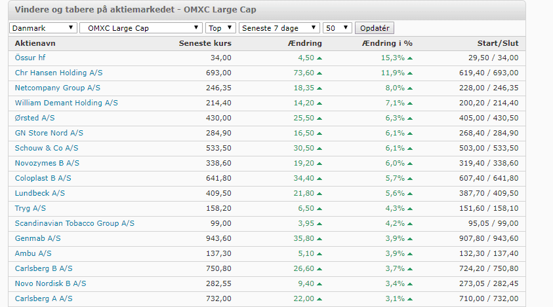Open the Genmab A/S stock page

[x=37, y=238]
